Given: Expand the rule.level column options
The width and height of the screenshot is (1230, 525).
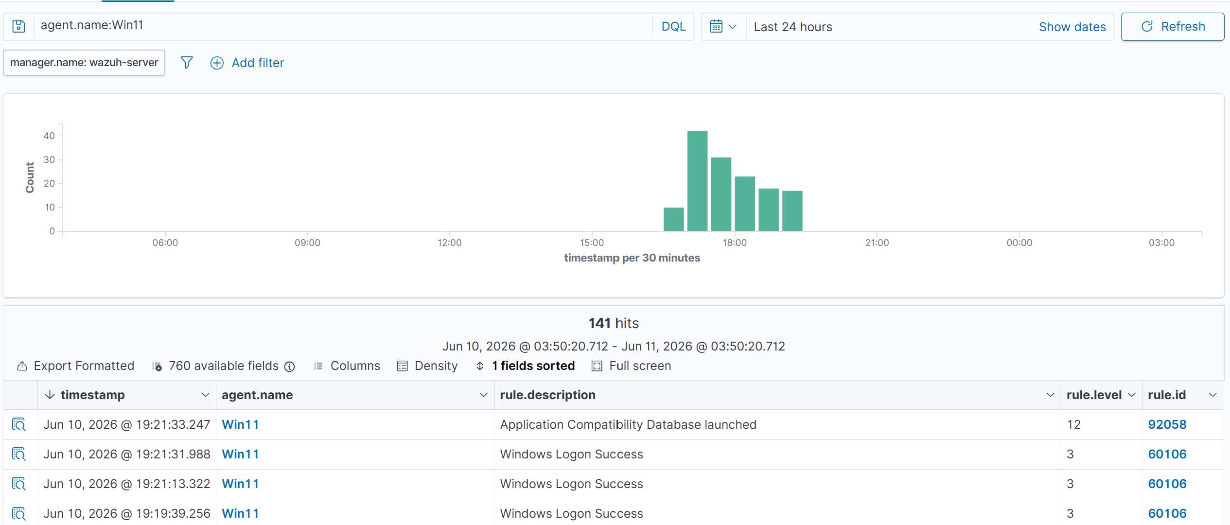Looking at the screenshot, I should (x=1132, y=395).
